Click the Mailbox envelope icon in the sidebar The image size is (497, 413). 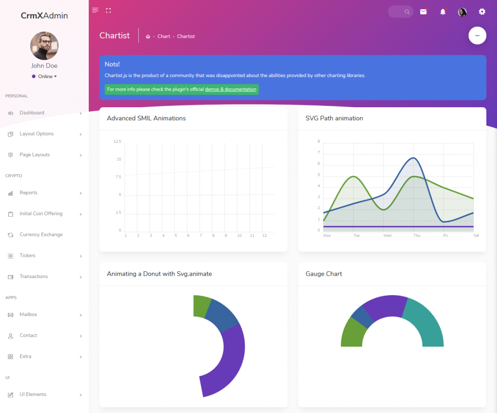(11, 314)
